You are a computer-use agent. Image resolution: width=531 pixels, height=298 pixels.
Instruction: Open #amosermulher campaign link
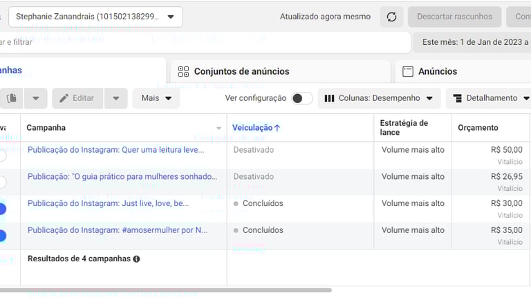tap(118, 230)
